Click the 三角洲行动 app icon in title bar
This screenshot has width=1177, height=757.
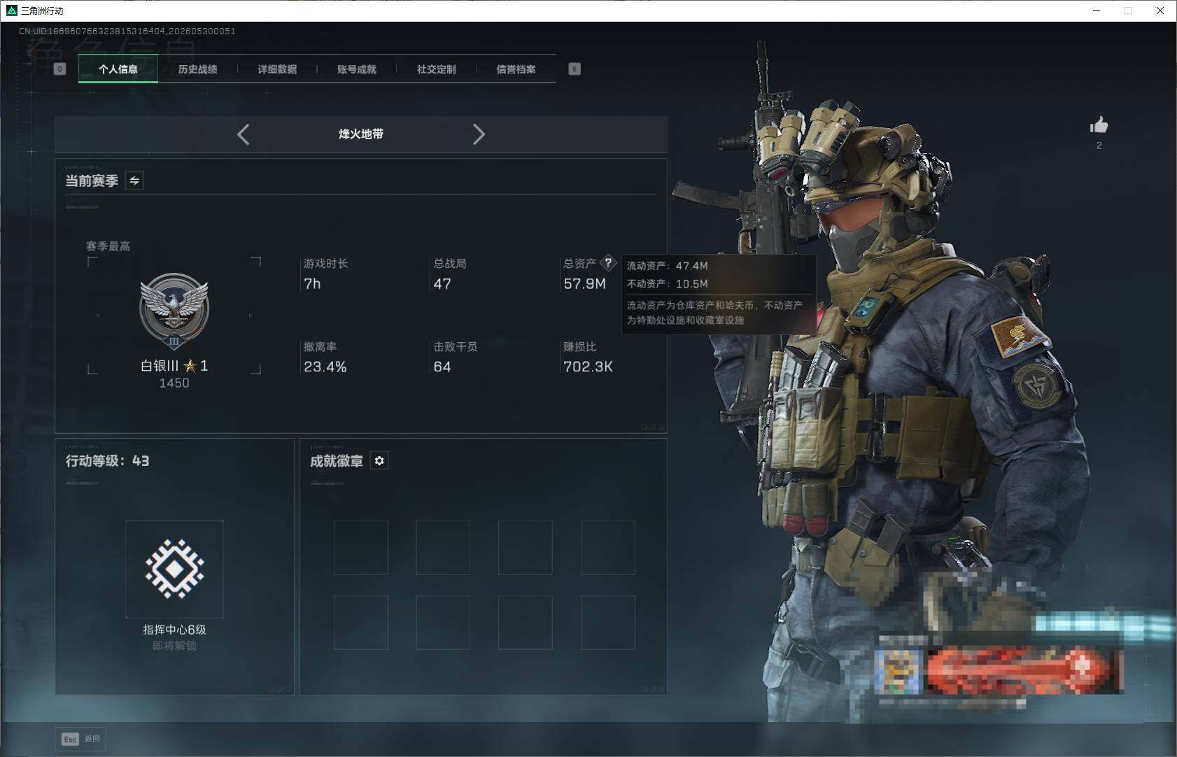click(11, 10)
